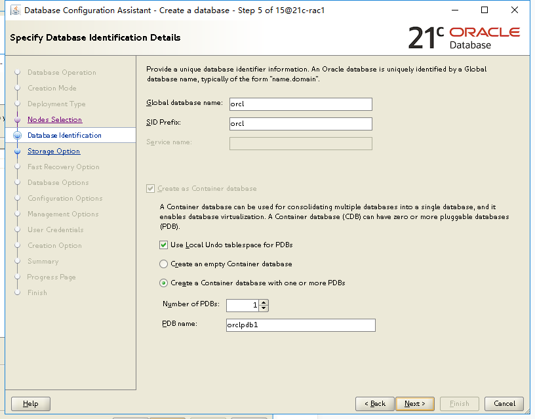This screenshot has width=535, height=419.
Task: Click the PDB name input field
Action: point(300,325)
